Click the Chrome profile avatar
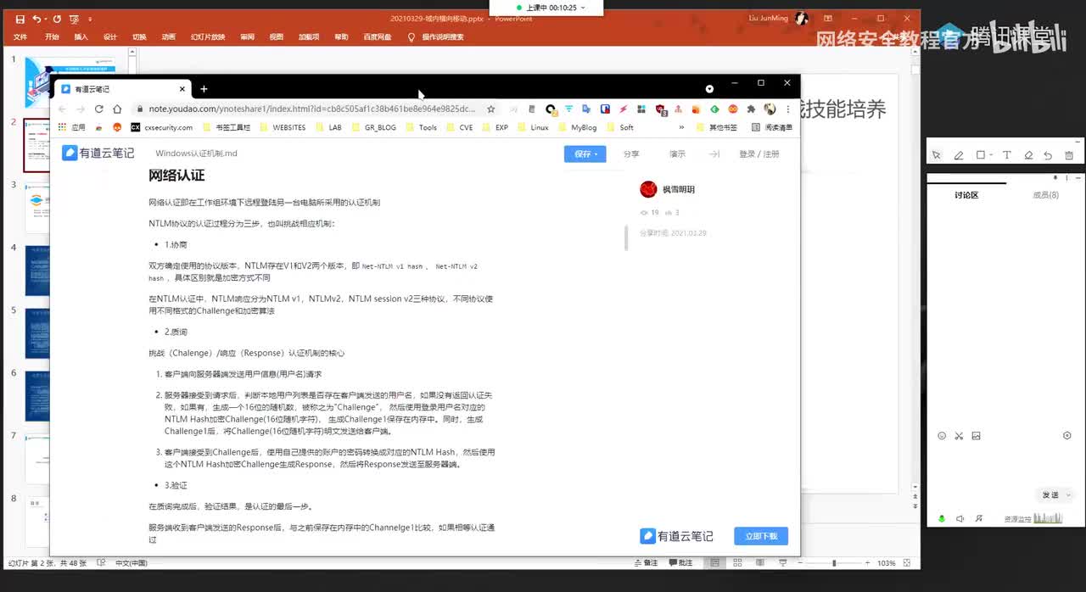 (x=770, y=109)
